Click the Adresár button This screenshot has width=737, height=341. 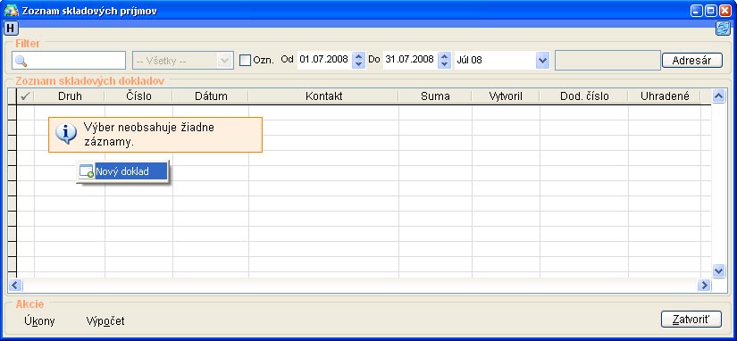coord(691,61)
